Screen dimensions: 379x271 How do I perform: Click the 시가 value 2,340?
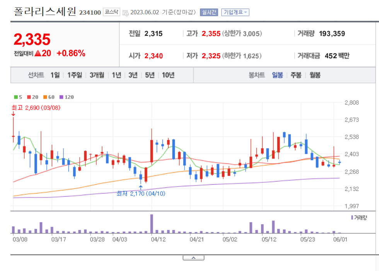(154, 56)
